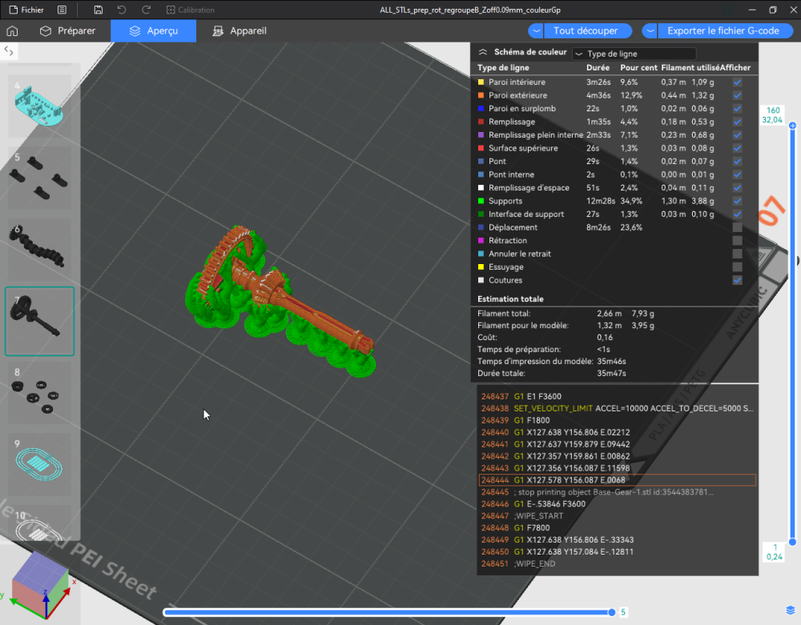Switch to the Appareil tab
This screenshot has width=801, height=625.
239,30
